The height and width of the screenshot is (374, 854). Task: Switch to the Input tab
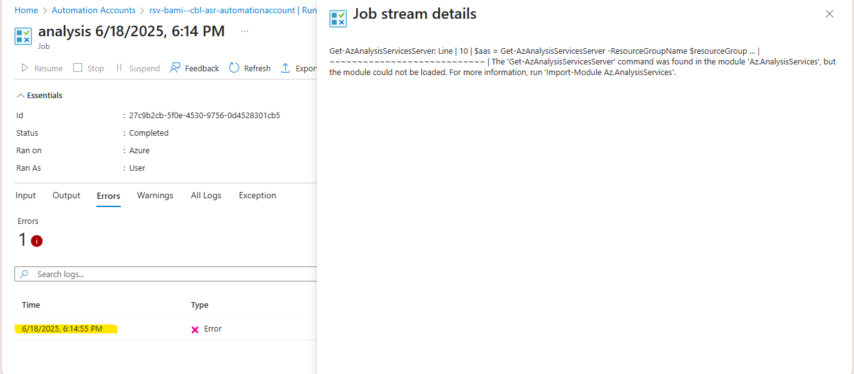(26, 196)
